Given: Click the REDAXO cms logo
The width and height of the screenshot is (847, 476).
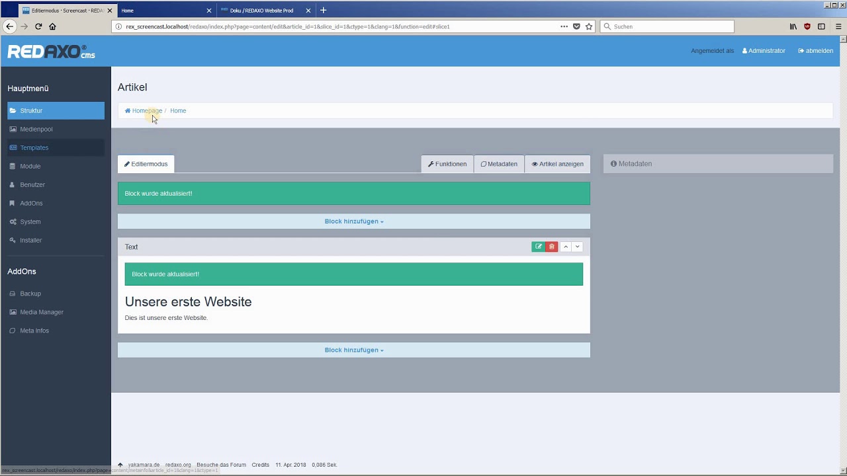Looking at the screenshot, I should coord(51,52).
